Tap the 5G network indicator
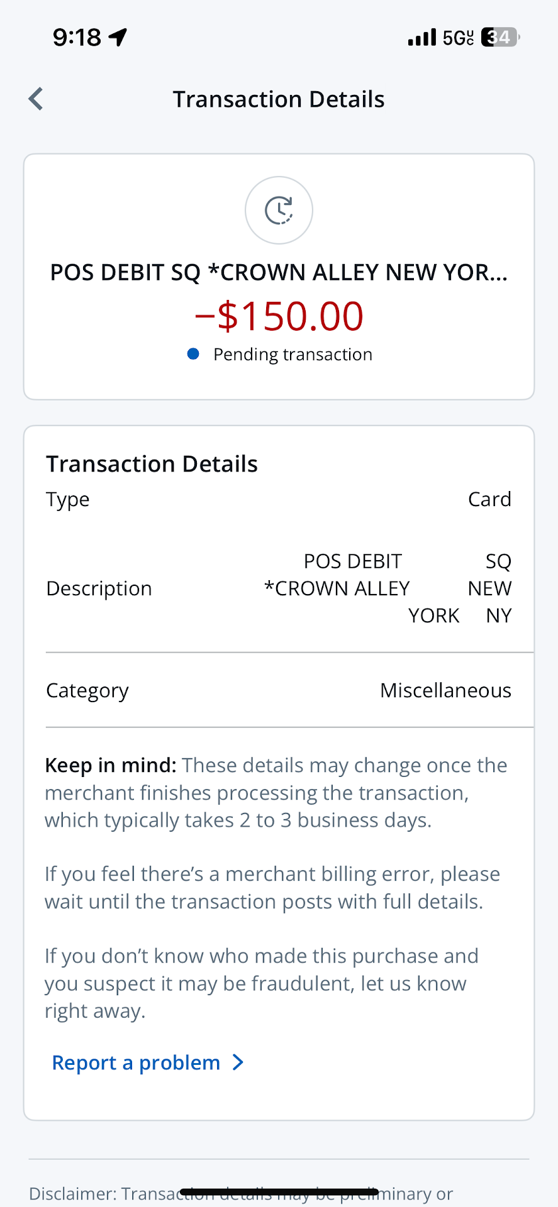The image size is (558, 1207). (x=458, y=38)
